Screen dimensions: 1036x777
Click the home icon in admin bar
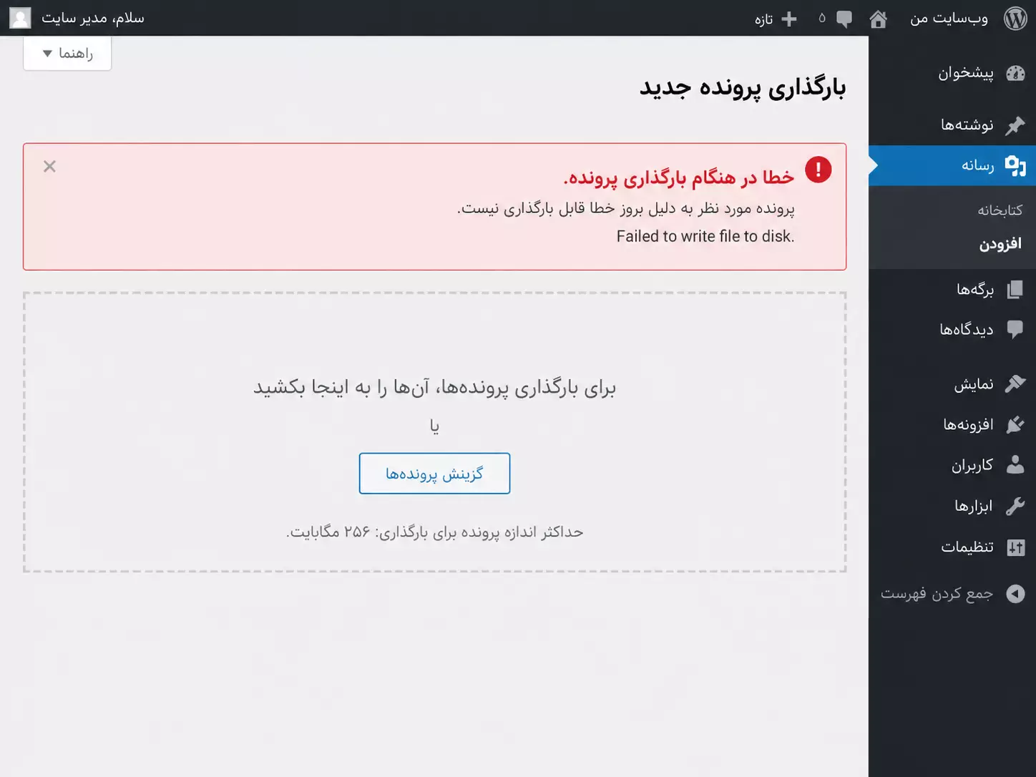click(878, 19)
